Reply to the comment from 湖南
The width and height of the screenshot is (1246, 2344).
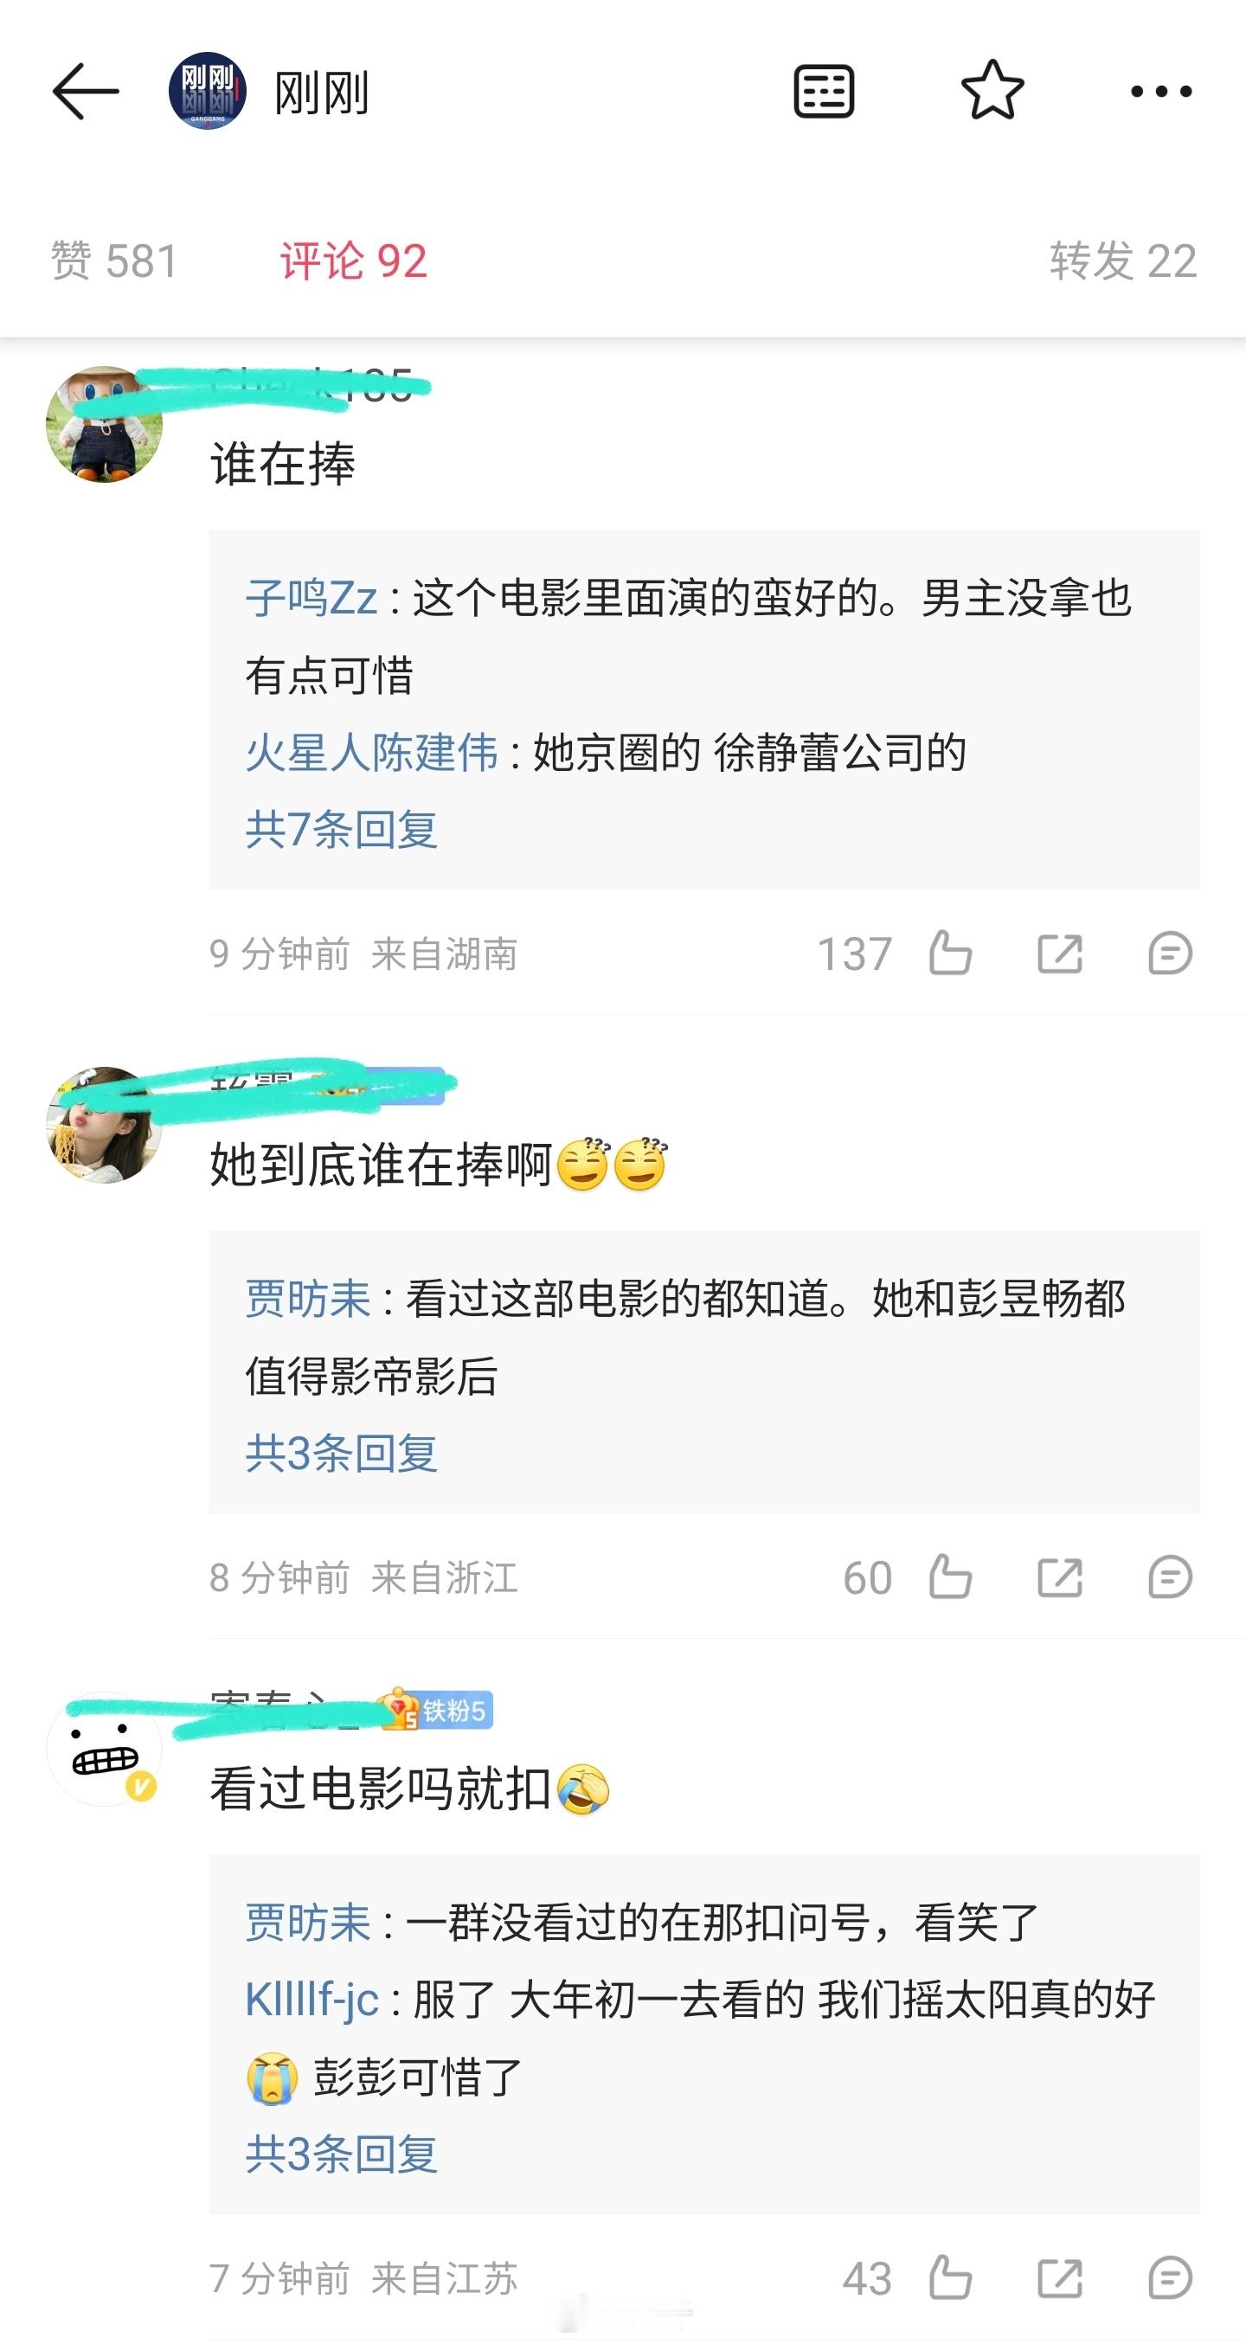pos(1170,954)
